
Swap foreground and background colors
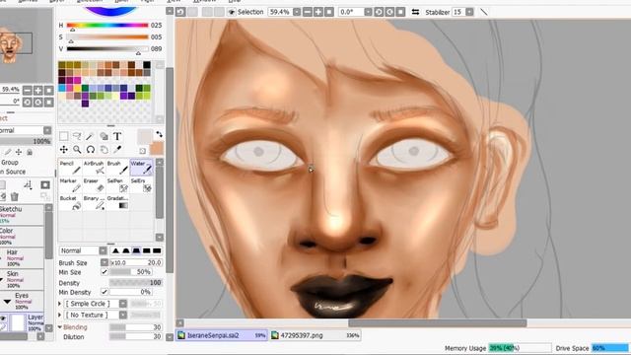[159, 134]
